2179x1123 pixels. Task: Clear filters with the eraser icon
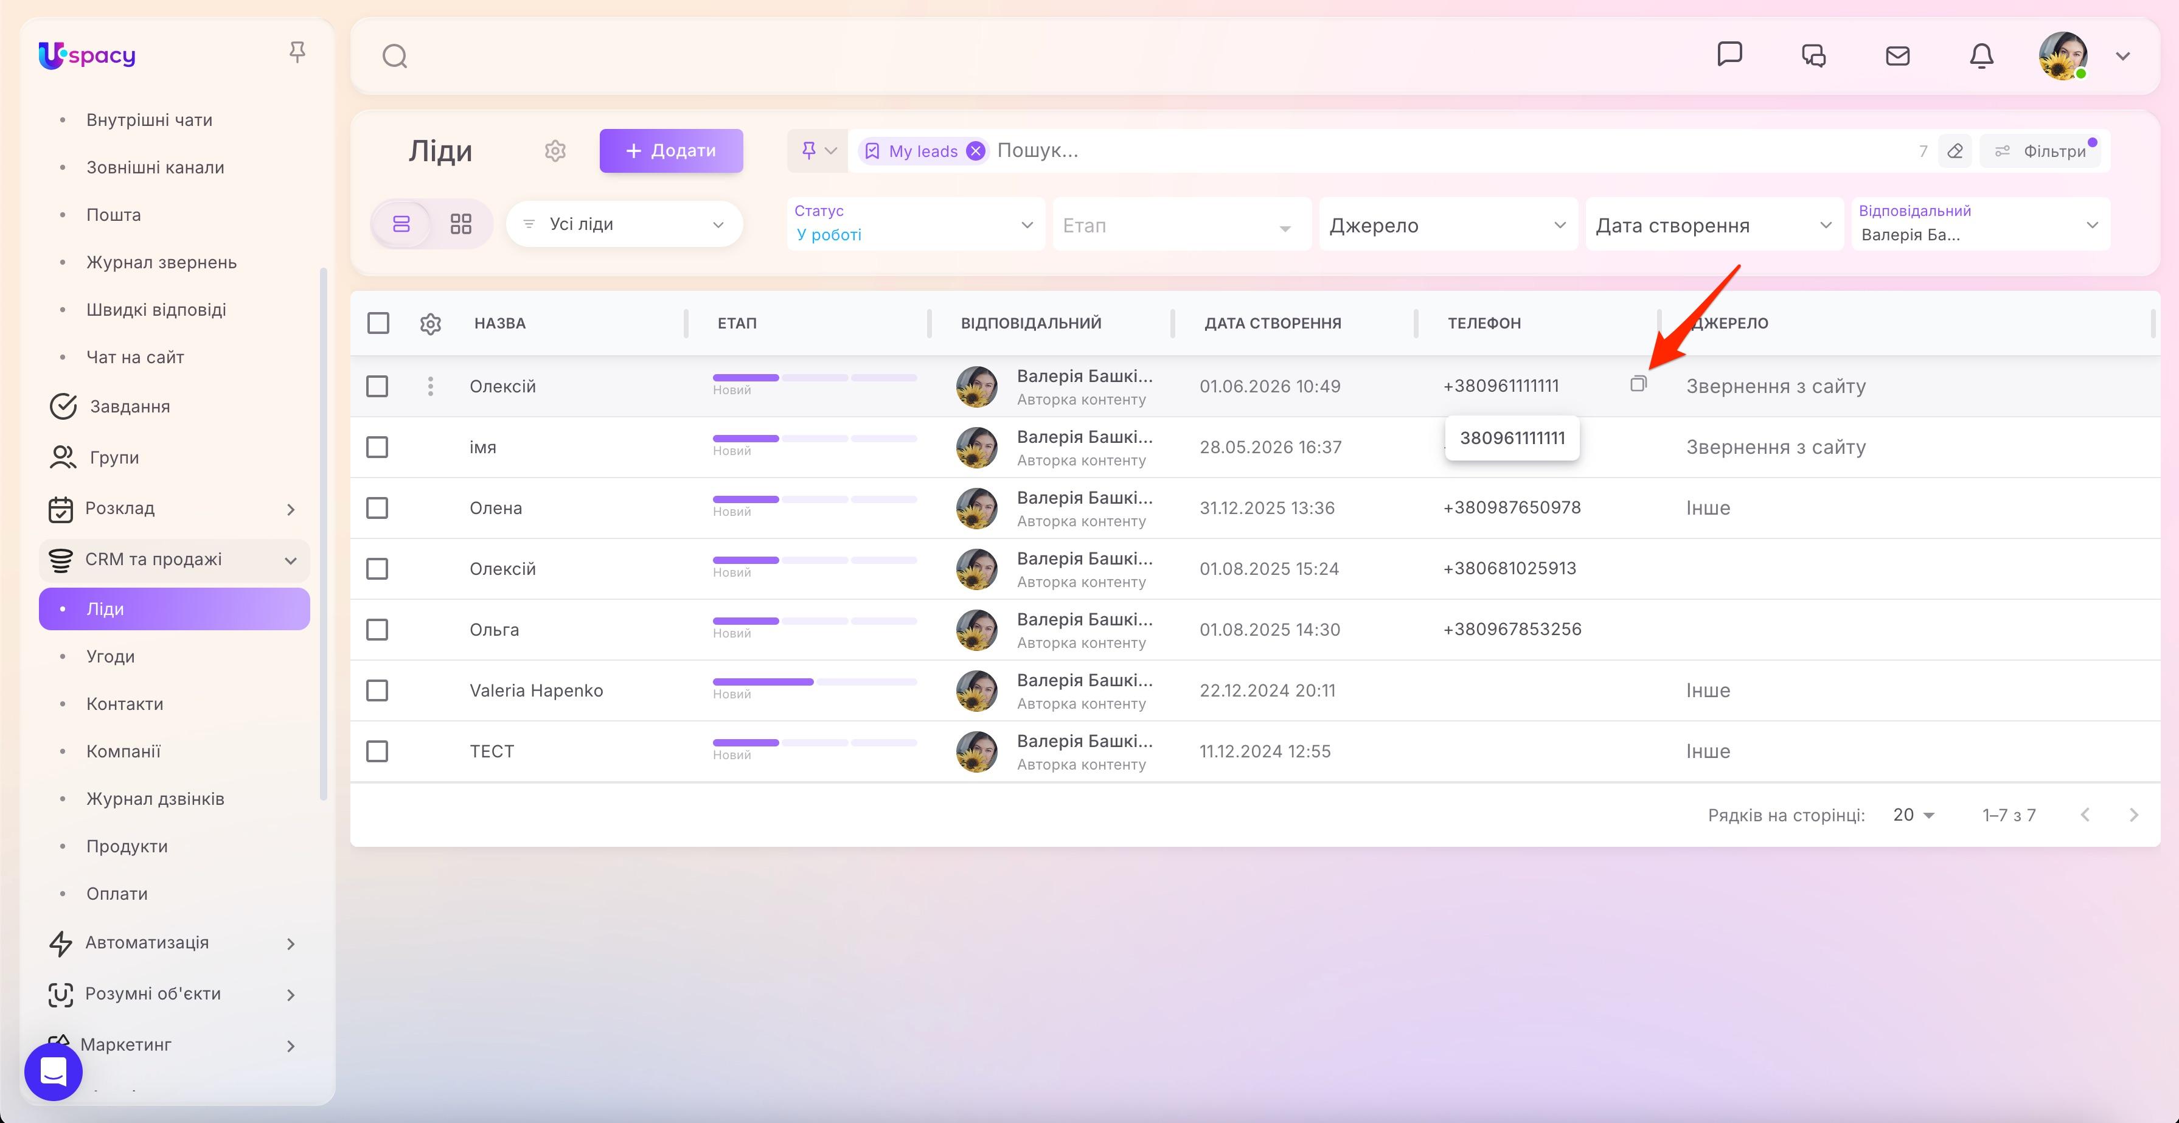[1955, 150]
